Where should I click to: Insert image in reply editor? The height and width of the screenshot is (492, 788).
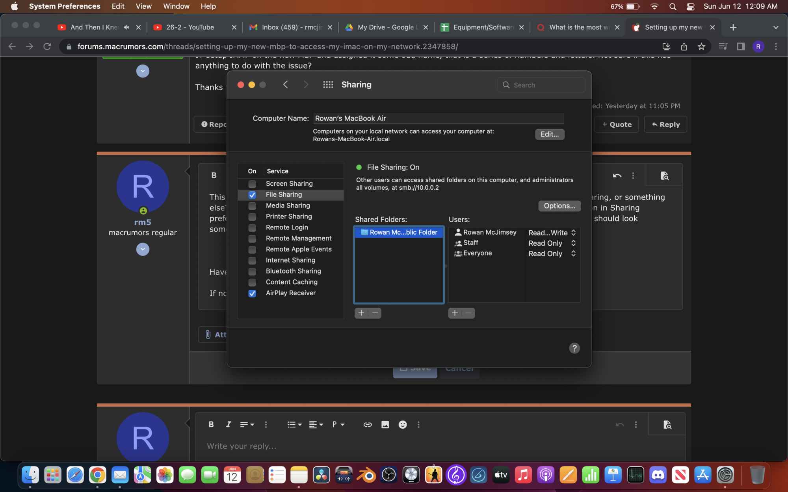pos(385,424)
